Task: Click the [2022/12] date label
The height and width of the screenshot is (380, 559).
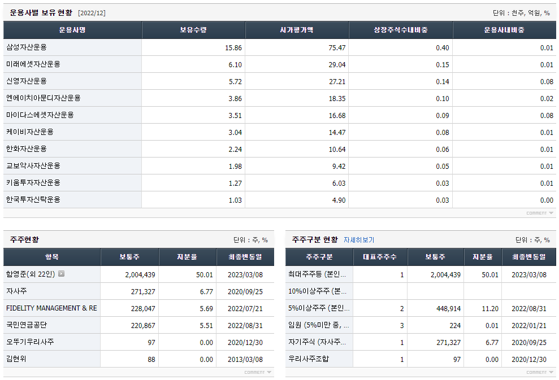Action: click(92, 13)
